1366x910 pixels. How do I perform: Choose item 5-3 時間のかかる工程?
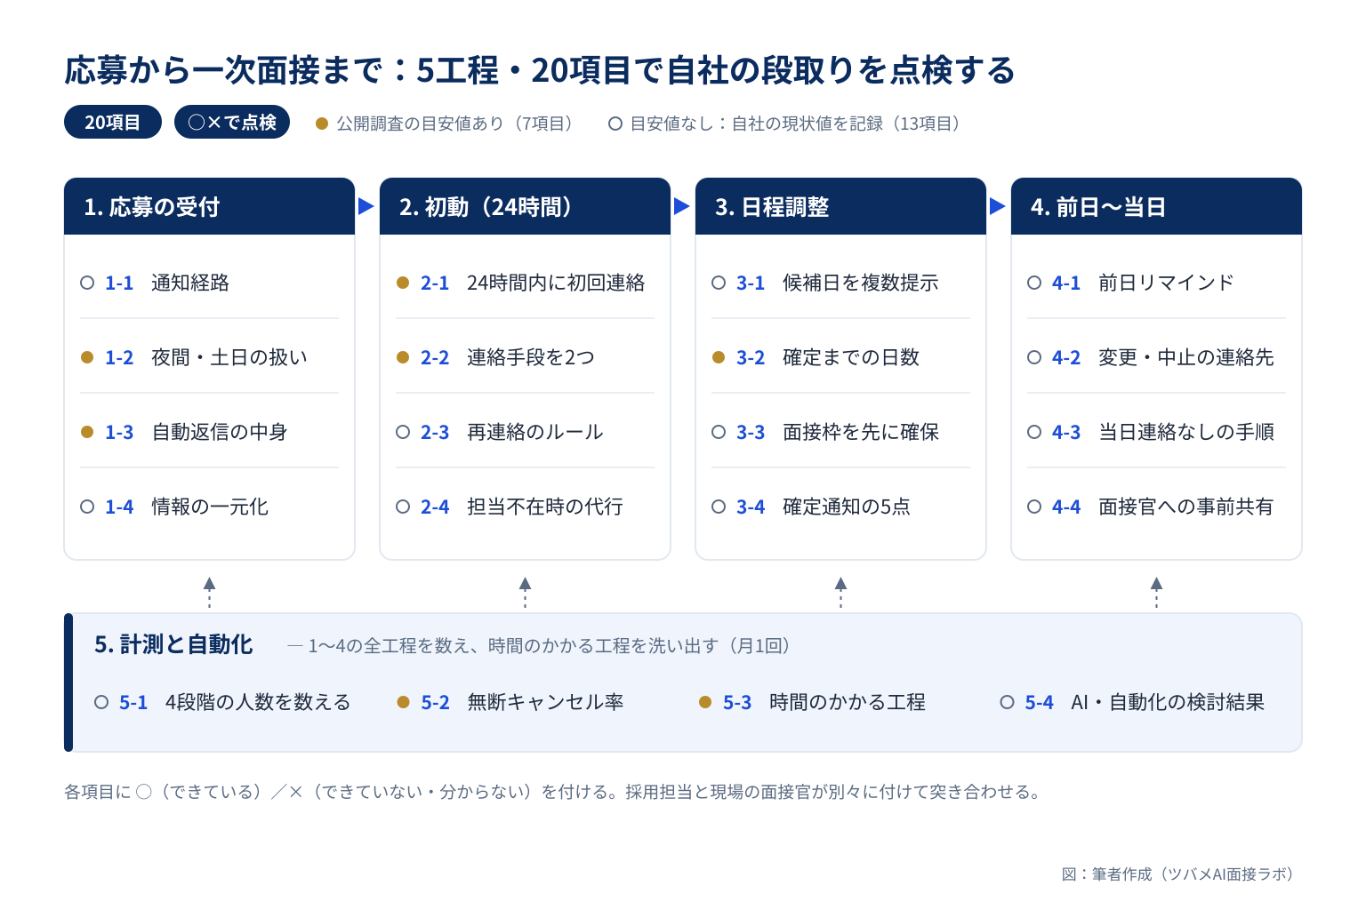coord(812,702)
